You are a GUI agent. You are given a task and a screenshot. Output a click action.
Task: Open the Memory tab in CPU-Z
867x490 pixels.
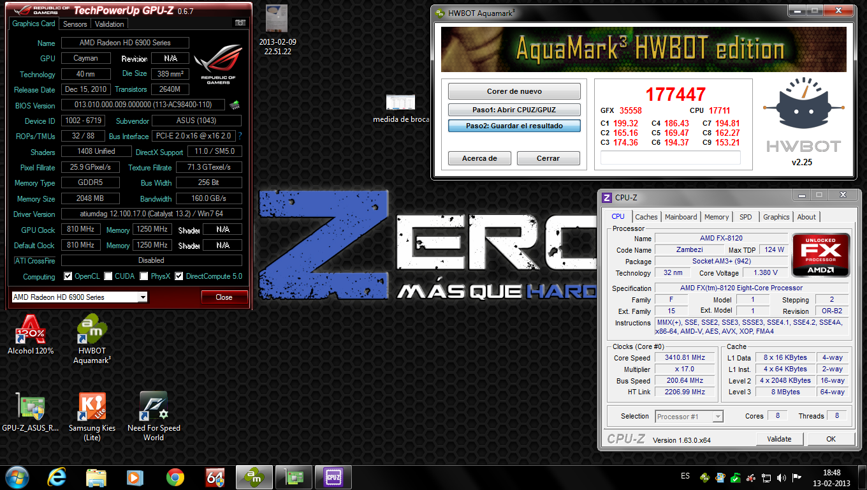[717, 217]
